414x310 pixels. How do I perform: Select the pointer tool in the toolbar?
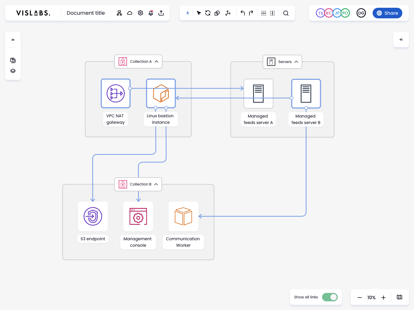[199, 13]
